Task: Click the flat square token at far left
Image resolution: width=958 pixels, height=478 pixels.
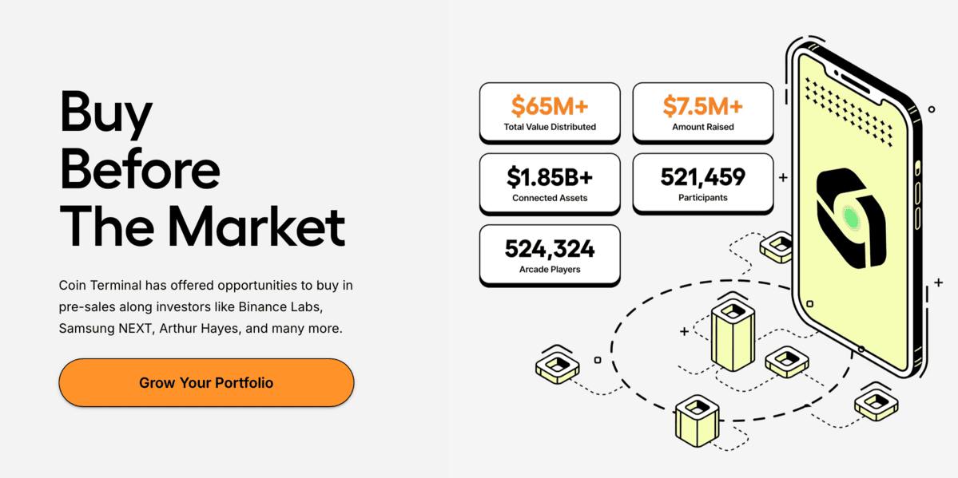Action: 557,368
